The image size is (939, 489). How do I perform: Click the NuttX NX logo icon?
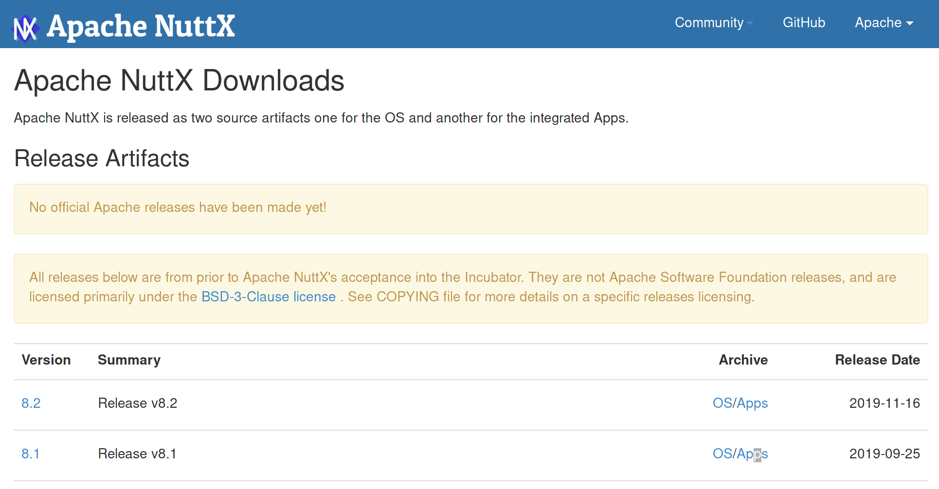pos(26,28)
